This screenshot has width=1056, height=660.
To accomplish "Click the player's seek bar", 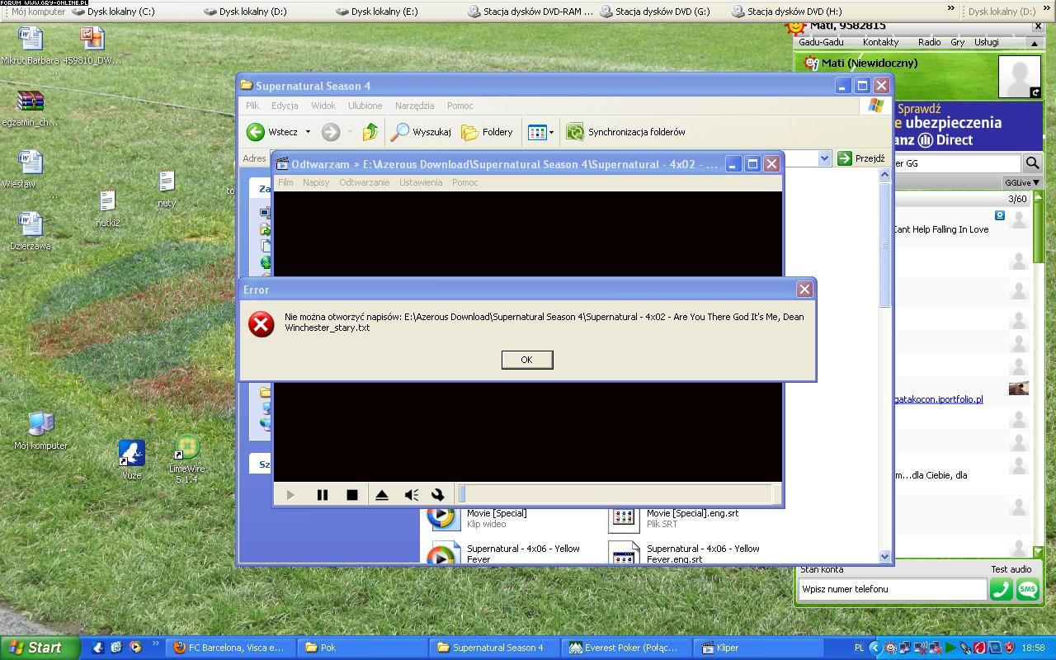I will pos(615,494).
